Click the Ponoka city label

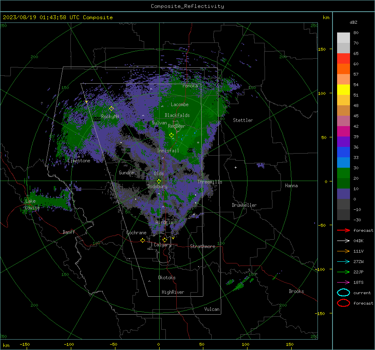(190, 86)
